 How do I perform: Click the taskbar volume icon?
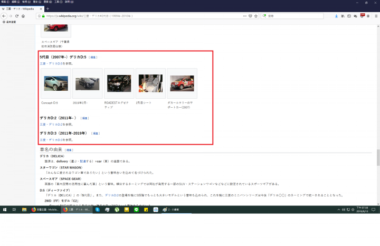pyautogui.click(x=344, y=210)
